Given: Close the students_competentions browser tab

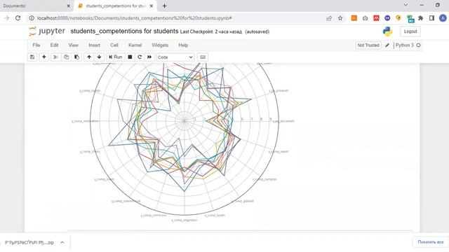Looking at the screenshot, I should [x=152, y=6].
